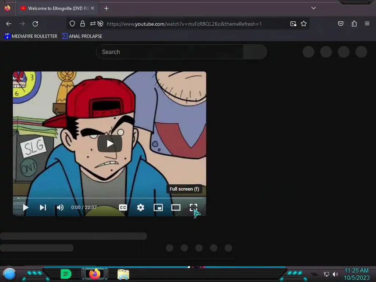Image resolution: width=376 pixels, height=282 pixels.
Task: Click the large play button overlay on video
Action: click(x=109, y=144)
